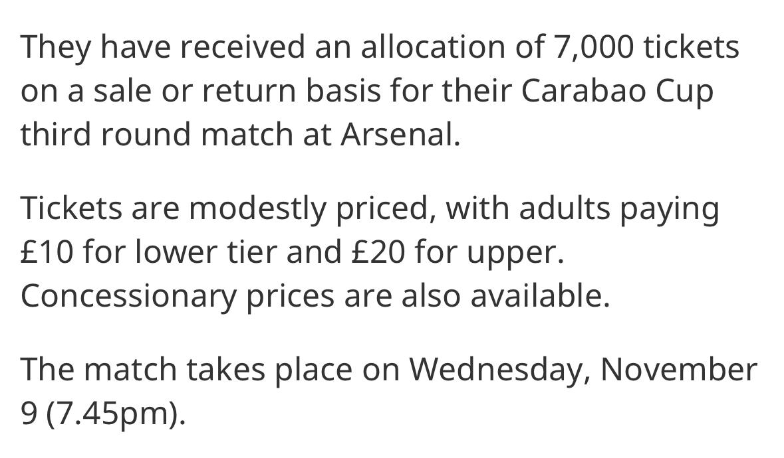Click the word 'November'
The width and height of the screenshot is (784, 458).
679,370
